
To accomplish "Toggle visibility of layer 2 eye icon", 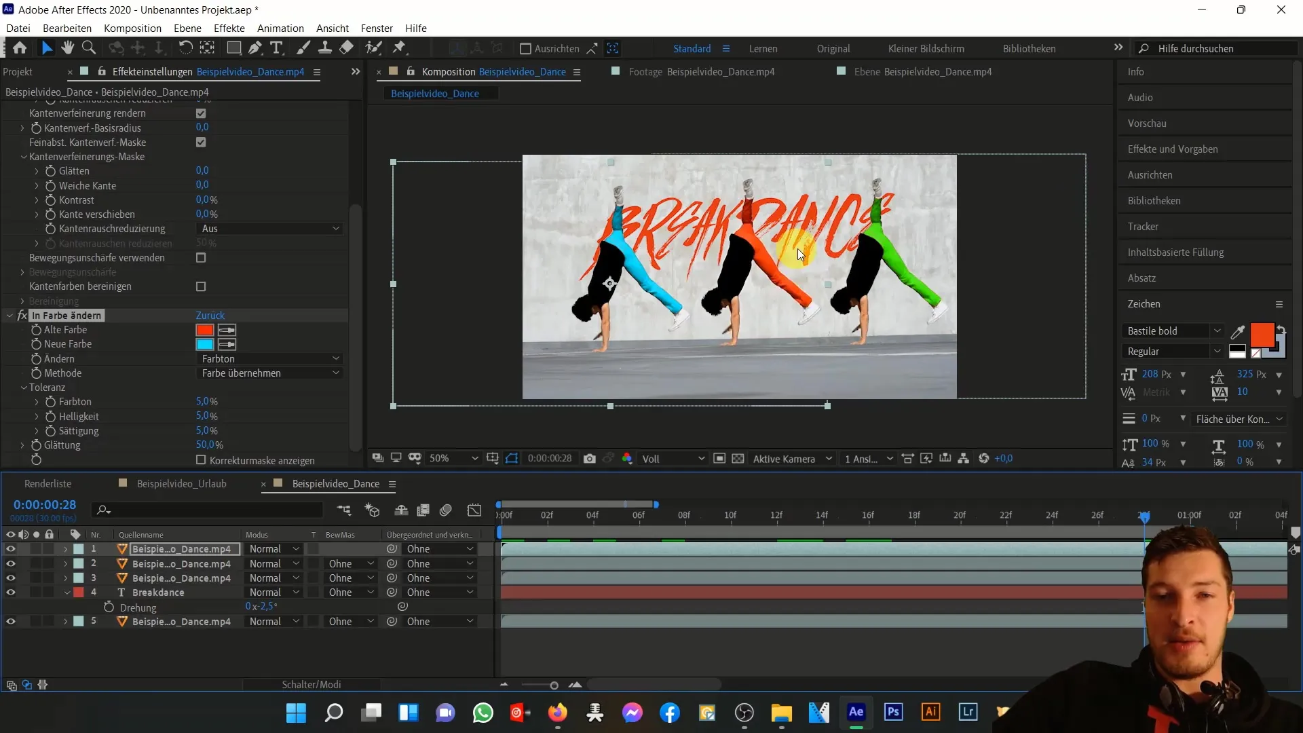I will (11, 563).
